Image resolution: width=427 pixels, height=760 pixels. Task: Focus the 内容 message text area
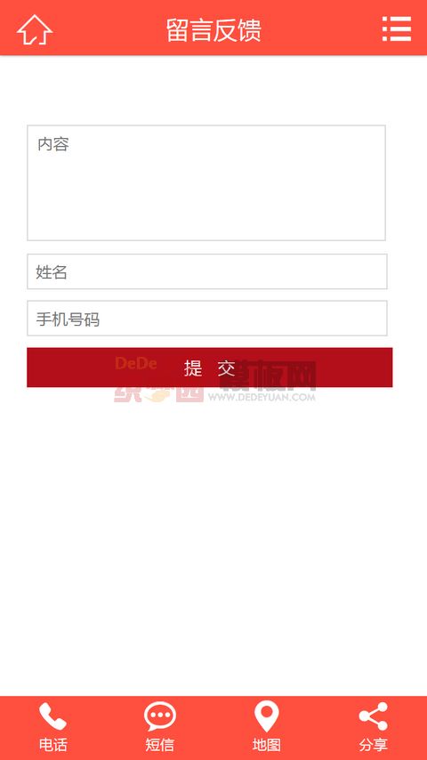206,182
